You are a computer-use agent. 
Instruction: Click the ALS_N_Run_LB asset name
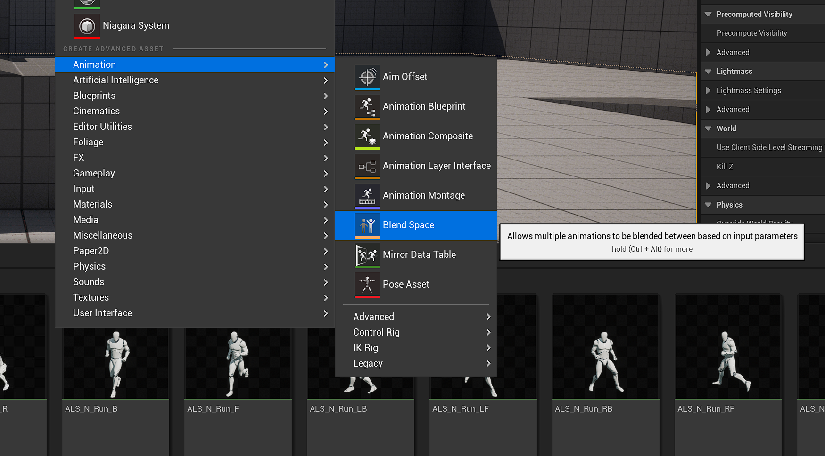[338, 409]
